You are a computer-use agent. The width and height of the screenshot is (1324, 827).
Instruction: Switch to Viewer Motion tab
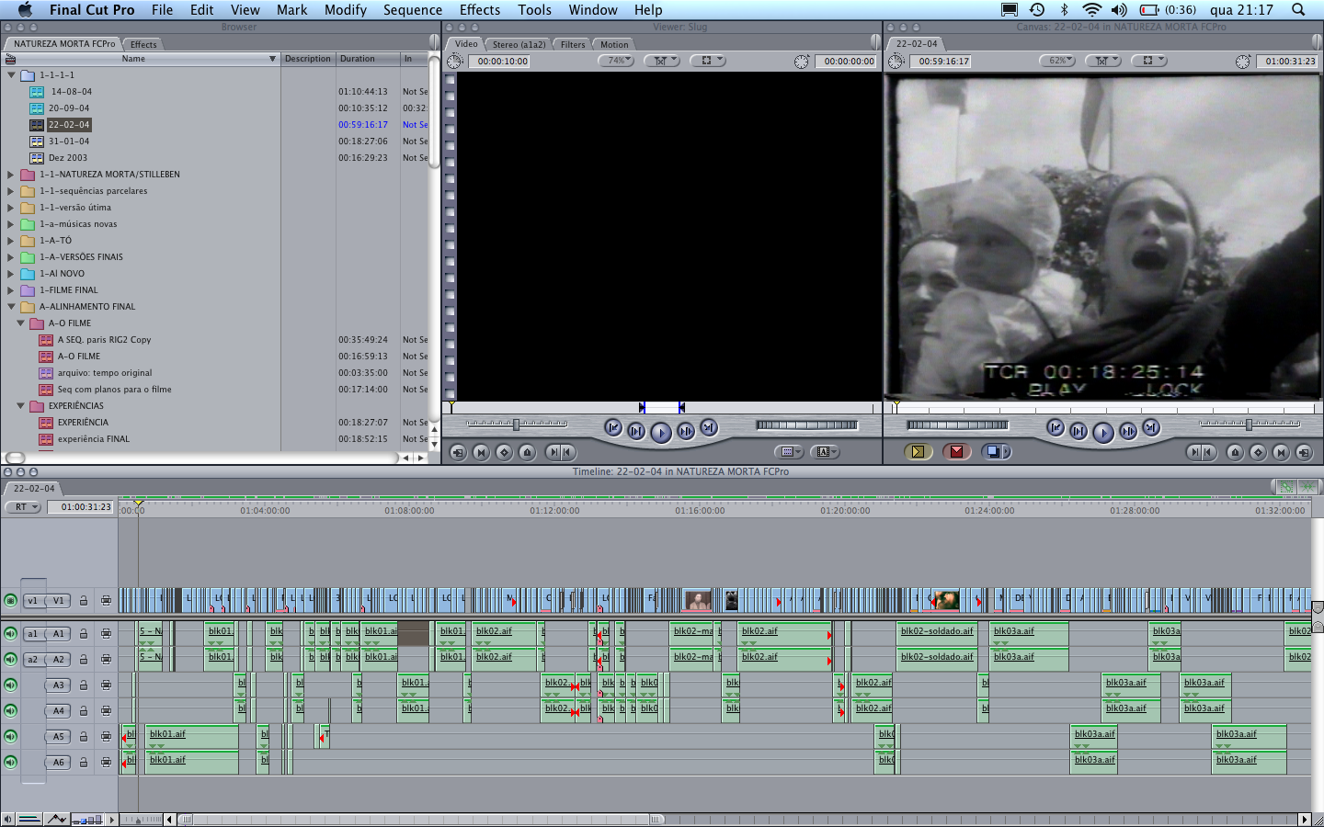click(614, 44)
